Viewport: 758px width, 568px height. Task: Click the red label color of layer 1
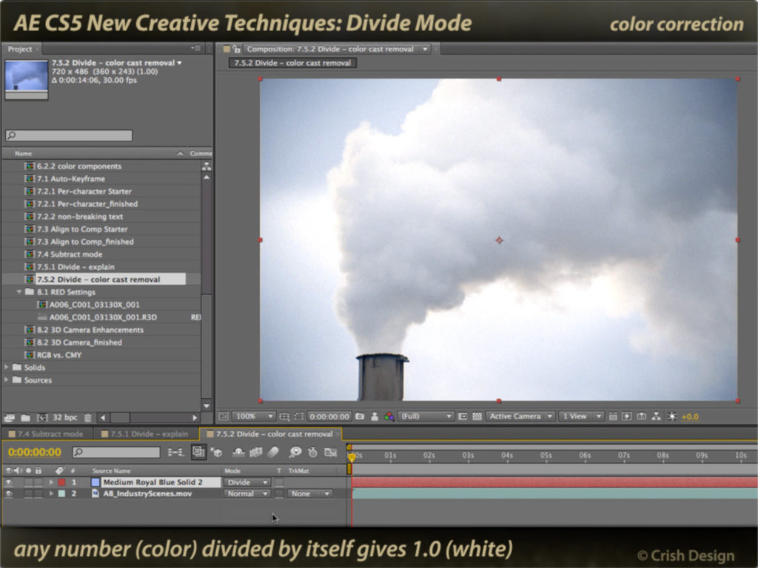(62, 482)
